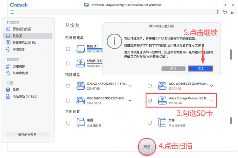
Task: Select 从映像恢复 in the sidebar
Action: click(x=28, y=73)
